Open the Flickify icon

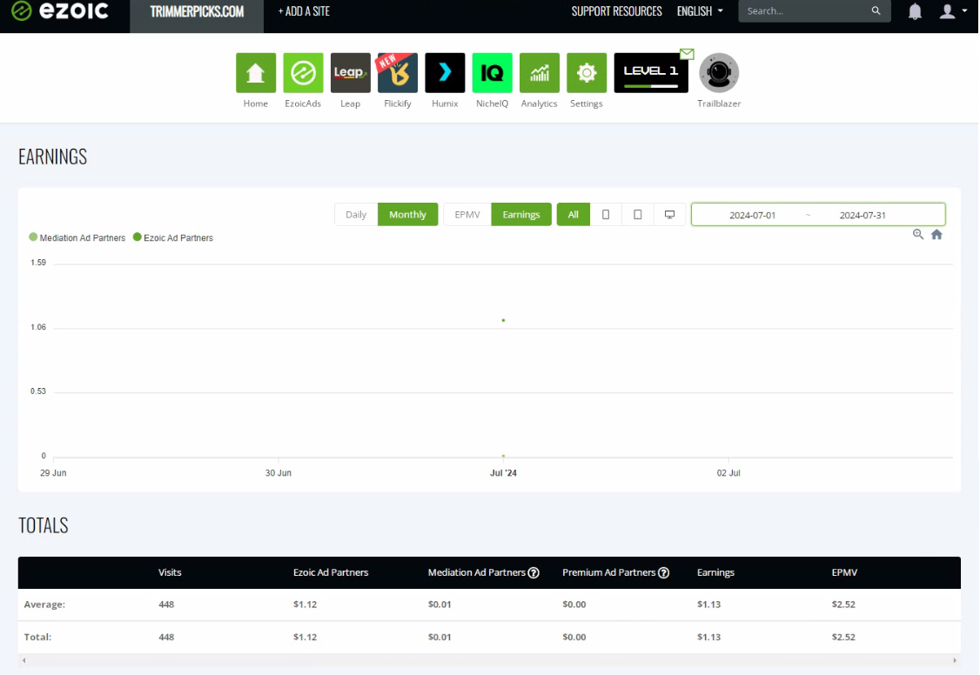coord(398,73)
